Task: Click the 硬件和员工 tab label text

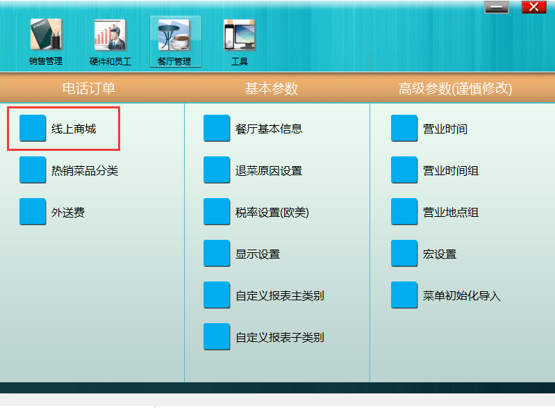Action: tap(110, 62)
